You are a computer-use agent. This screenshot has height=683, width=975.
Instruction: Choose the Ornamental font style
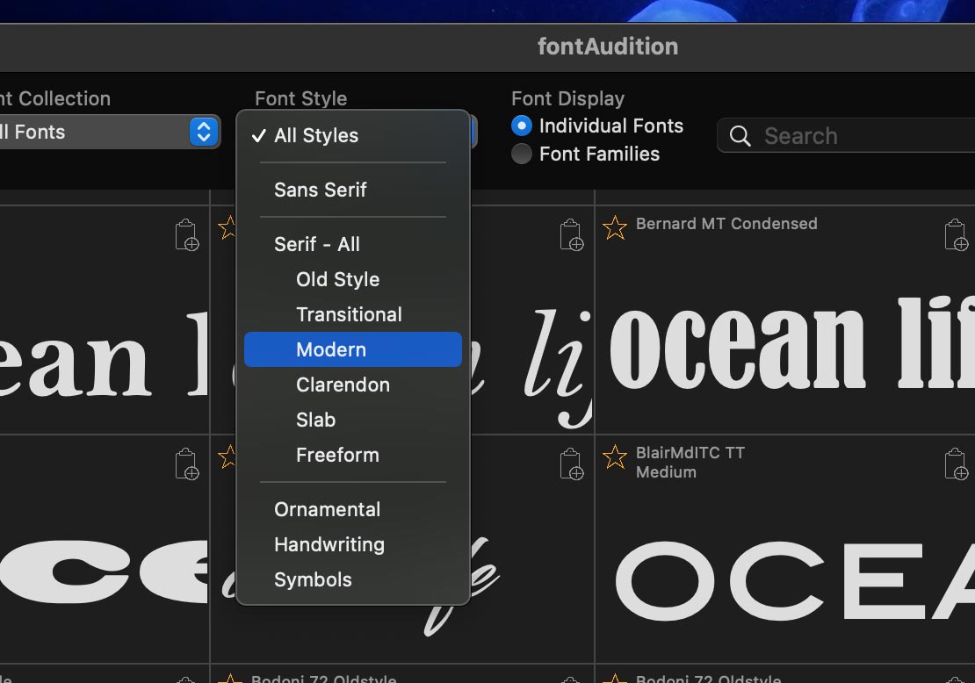click(x=352, y=509)
